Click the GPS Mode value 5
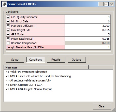 click(88, 34)
